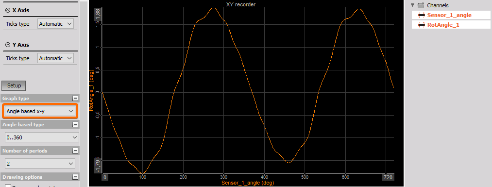The image size is (492, 187).
Task: Open Number of periods dropdown showing 2
Action: click(x=40, y=164)
